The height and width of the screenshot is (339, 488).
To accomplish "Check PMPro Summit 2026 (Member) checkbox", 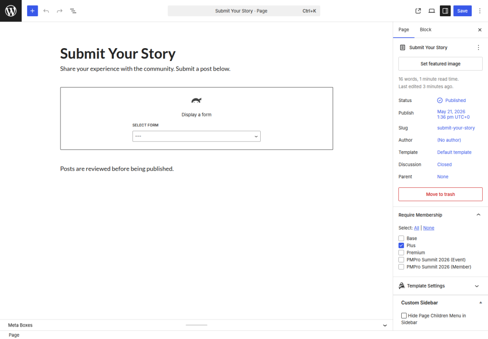I will (401, 267).
